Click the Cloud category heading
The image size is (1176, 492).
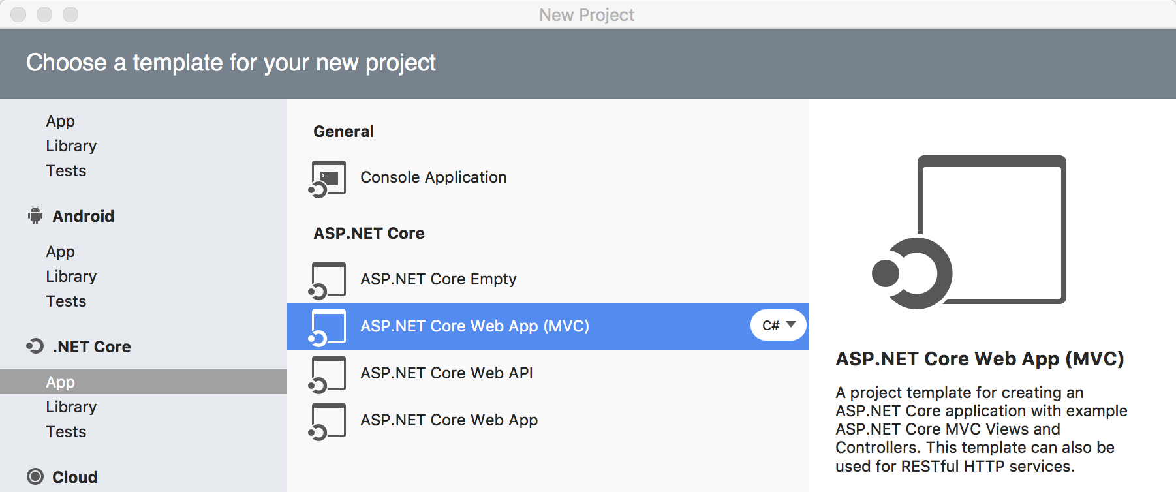[75, 477]
